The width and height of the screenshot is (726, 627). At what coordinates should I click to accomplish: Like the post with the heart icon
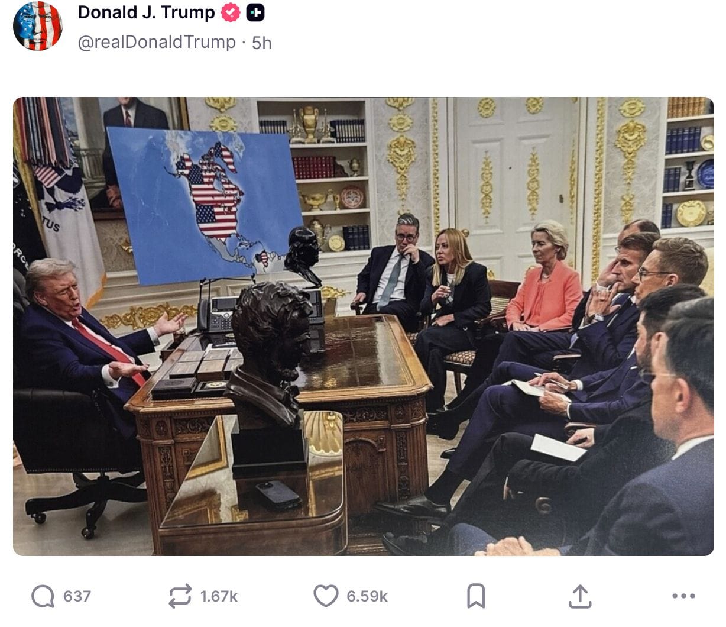coord(326,596)
